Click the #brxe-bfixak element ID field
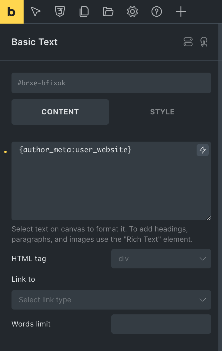The width and height of the screenshot is (222, 351). click(x=111, y=83)
